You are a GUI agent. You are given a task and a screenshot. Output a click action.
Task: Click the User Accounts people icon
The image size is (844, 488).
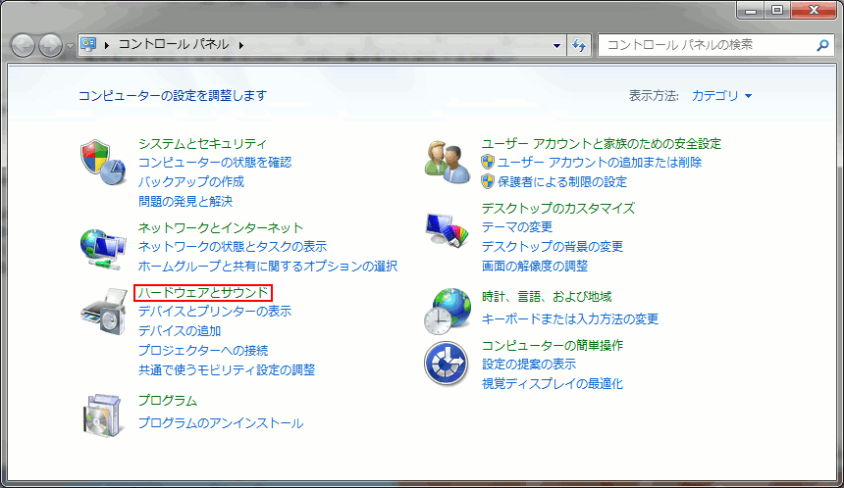pyautogui.click(x=447, y=162)
